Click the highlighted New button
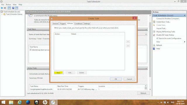The height and width of the screenshot is (105, 187). coord(59,73)
